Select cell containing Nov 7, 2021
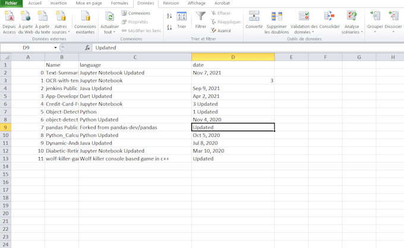Viewport: 404px width, 248px height. [x=232, y=72]
